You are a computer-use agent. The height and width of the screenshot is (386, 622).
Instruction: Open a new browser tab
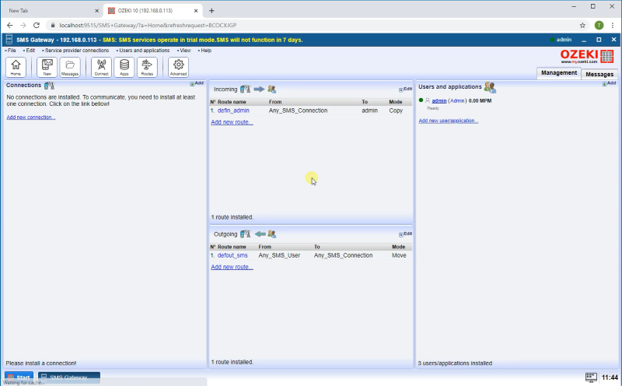[x=211, y=11]
